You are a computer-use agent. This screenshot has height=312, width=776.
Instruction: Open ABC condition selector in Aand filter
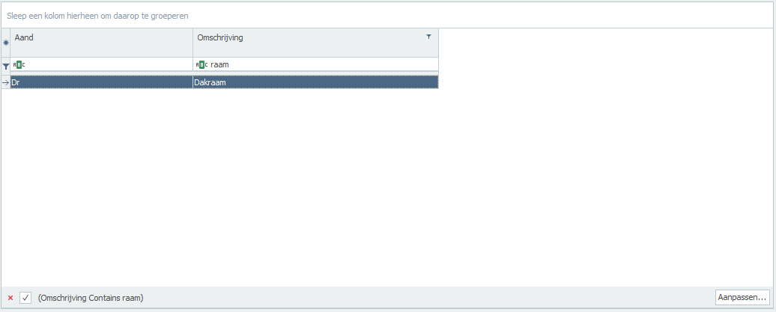(19, 65)
